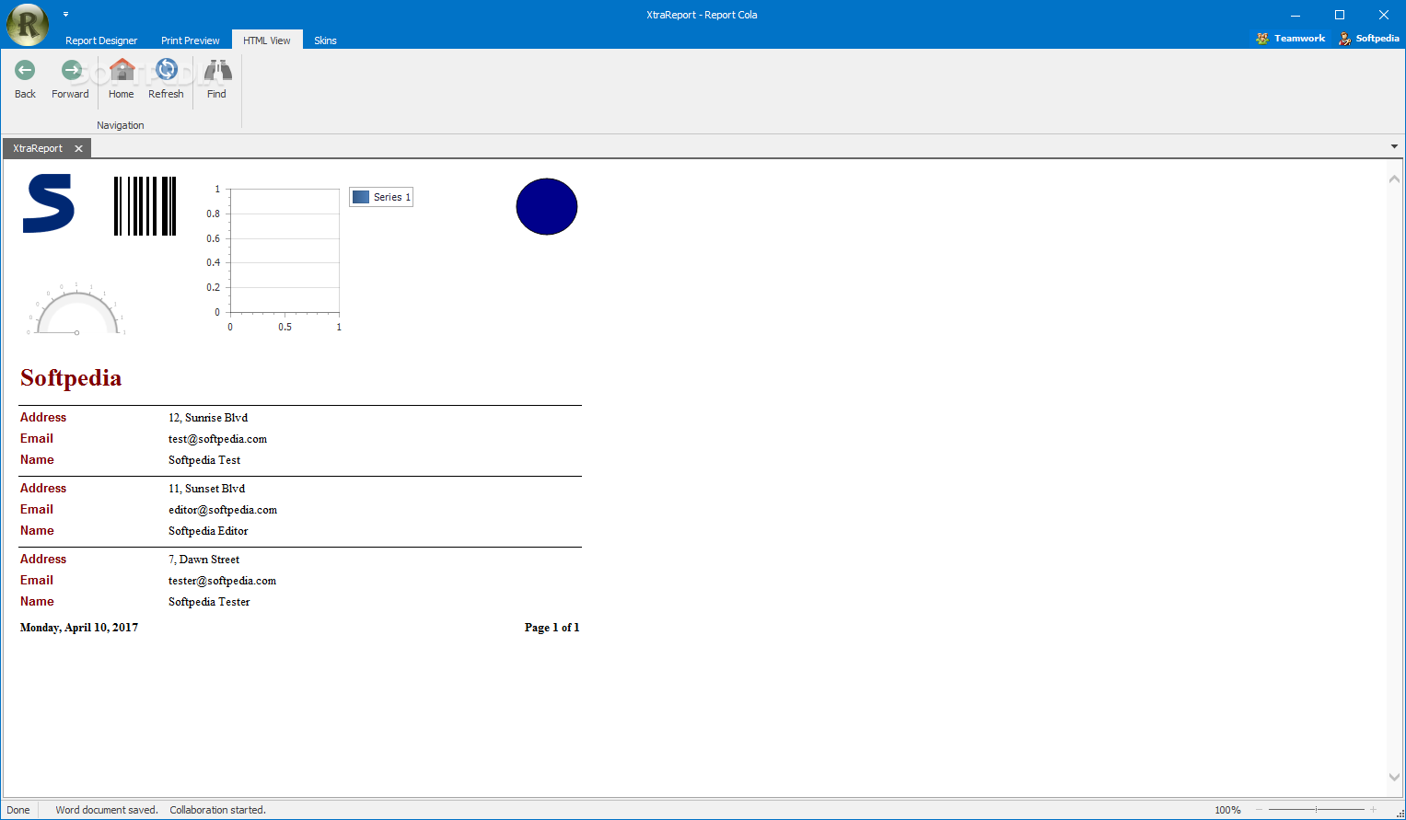Click the email editor@softpedia.com
Screen dimensions: 1406x820
click(223, 510)
